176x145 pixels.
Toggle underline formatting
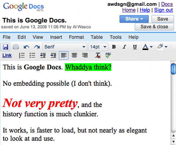tap(135, 47)
